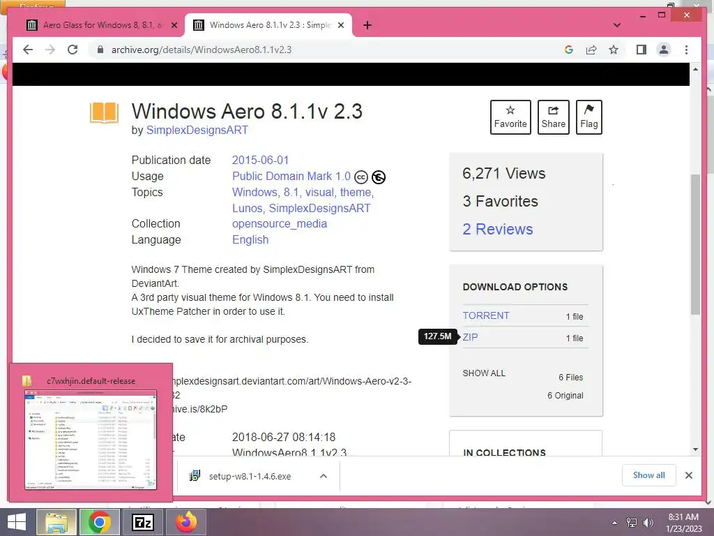Share this page via address bar share icon
This screenshot has height=536, width=714.
591,50
